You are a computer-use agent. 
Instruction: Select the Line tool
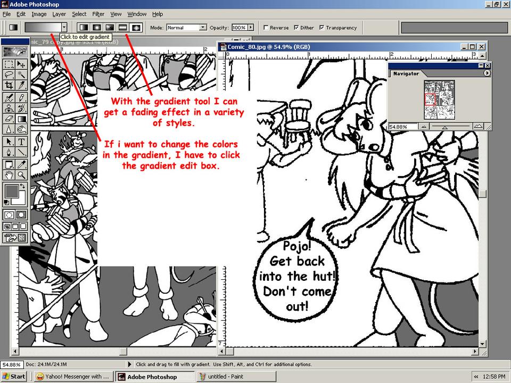point(21,152)
